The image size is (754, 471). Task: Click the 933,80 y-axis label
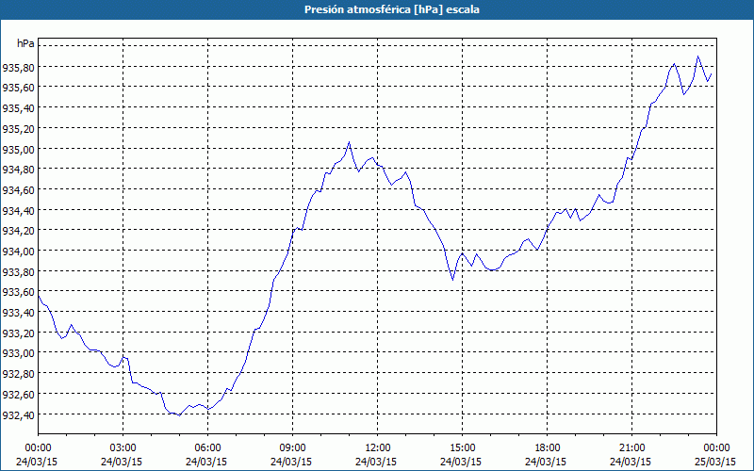(x=18, y=271)
